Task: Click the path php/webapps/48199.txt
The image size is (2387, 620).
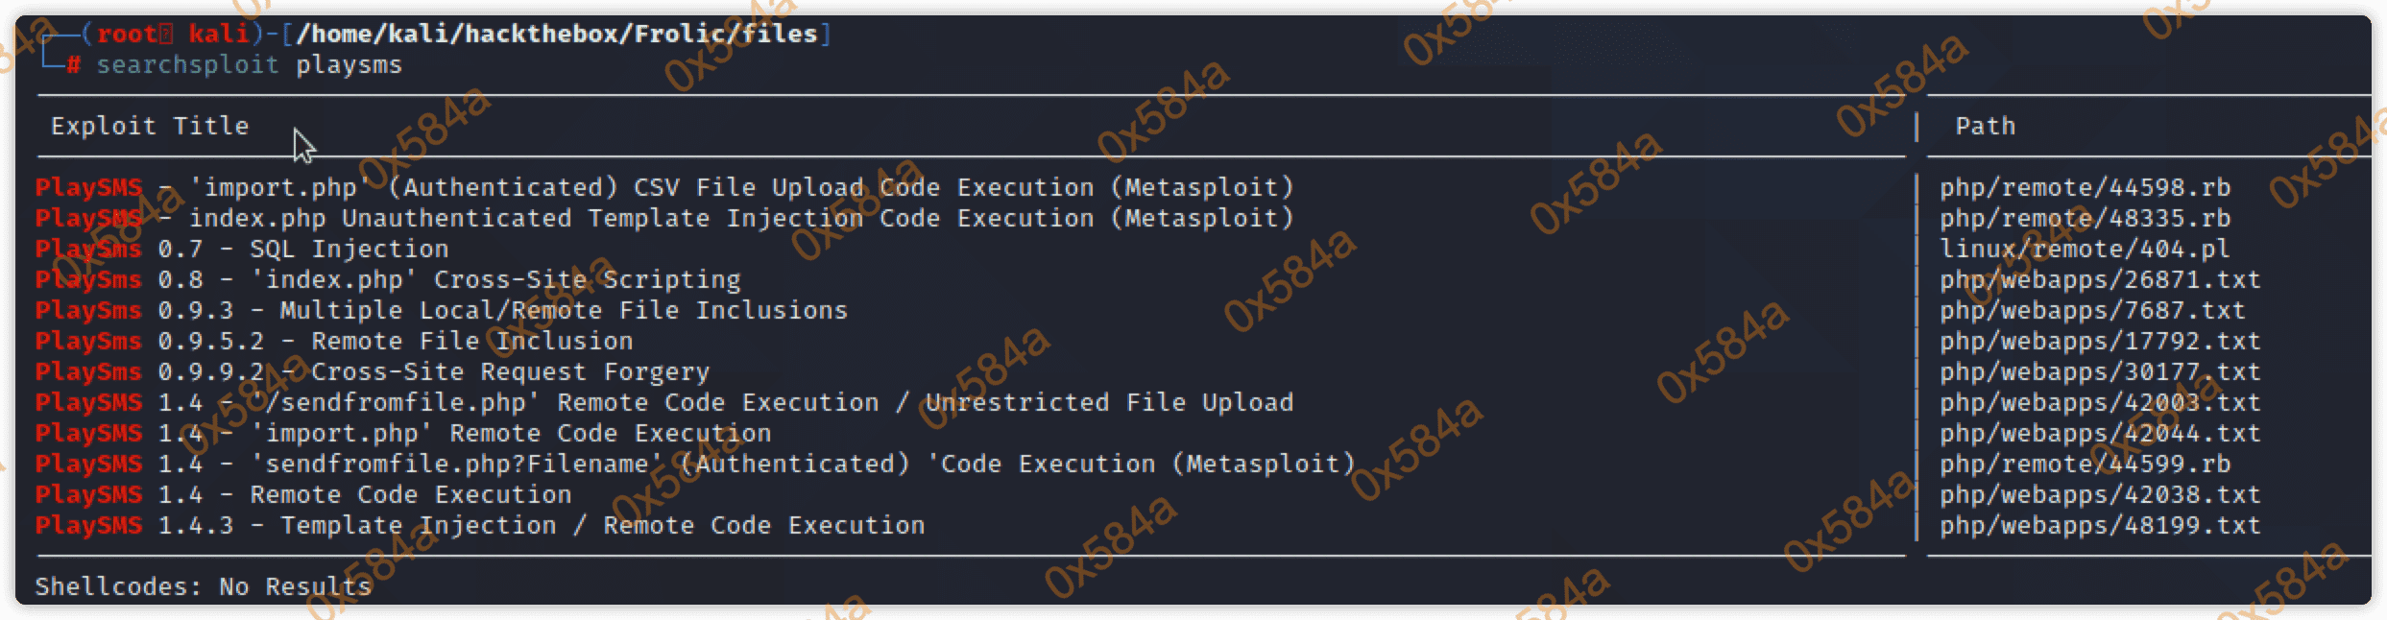Action: [x=2100, y=525]
